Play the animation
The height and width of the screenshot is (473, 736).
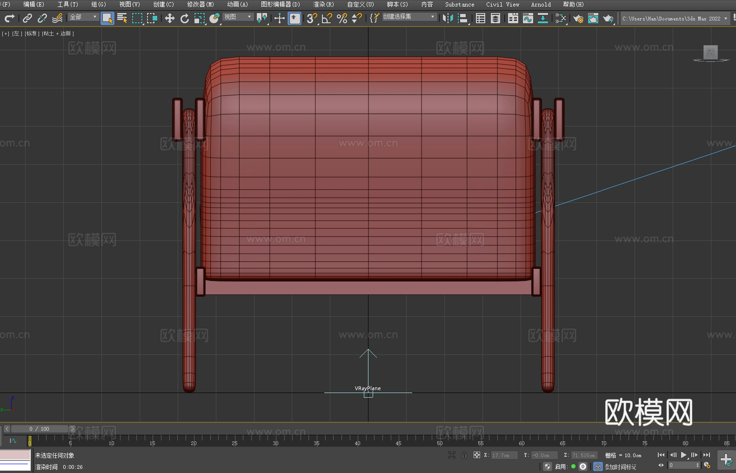(684, 455)
